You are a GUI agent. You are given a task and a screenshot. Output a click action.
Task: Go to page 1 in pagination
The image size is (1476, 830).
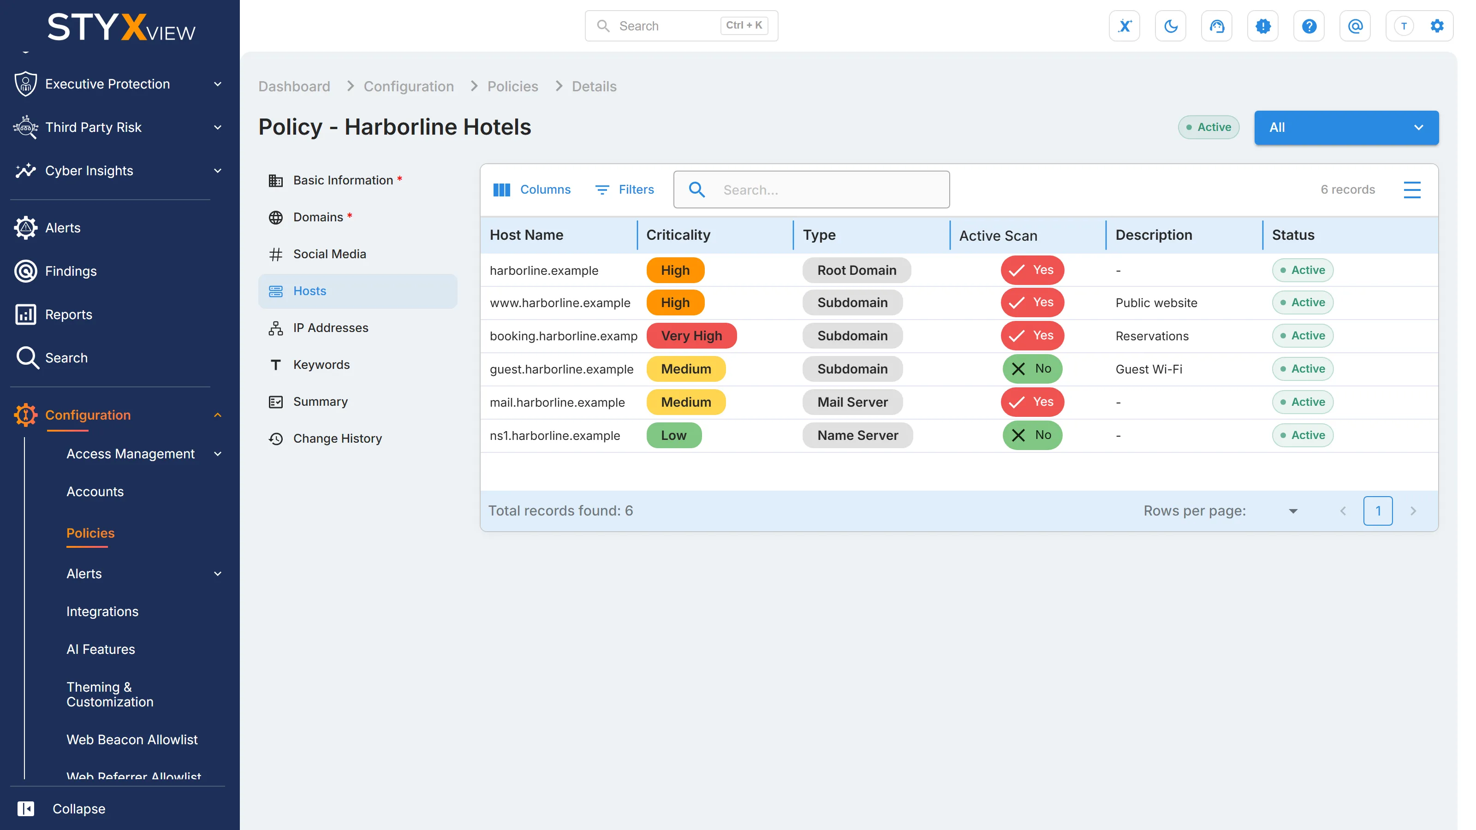coord(1377,511)
